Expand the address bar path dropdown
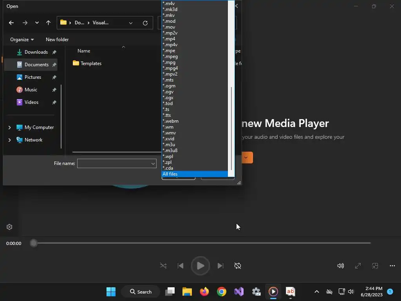Screen dimensions: 401x301 131,23
